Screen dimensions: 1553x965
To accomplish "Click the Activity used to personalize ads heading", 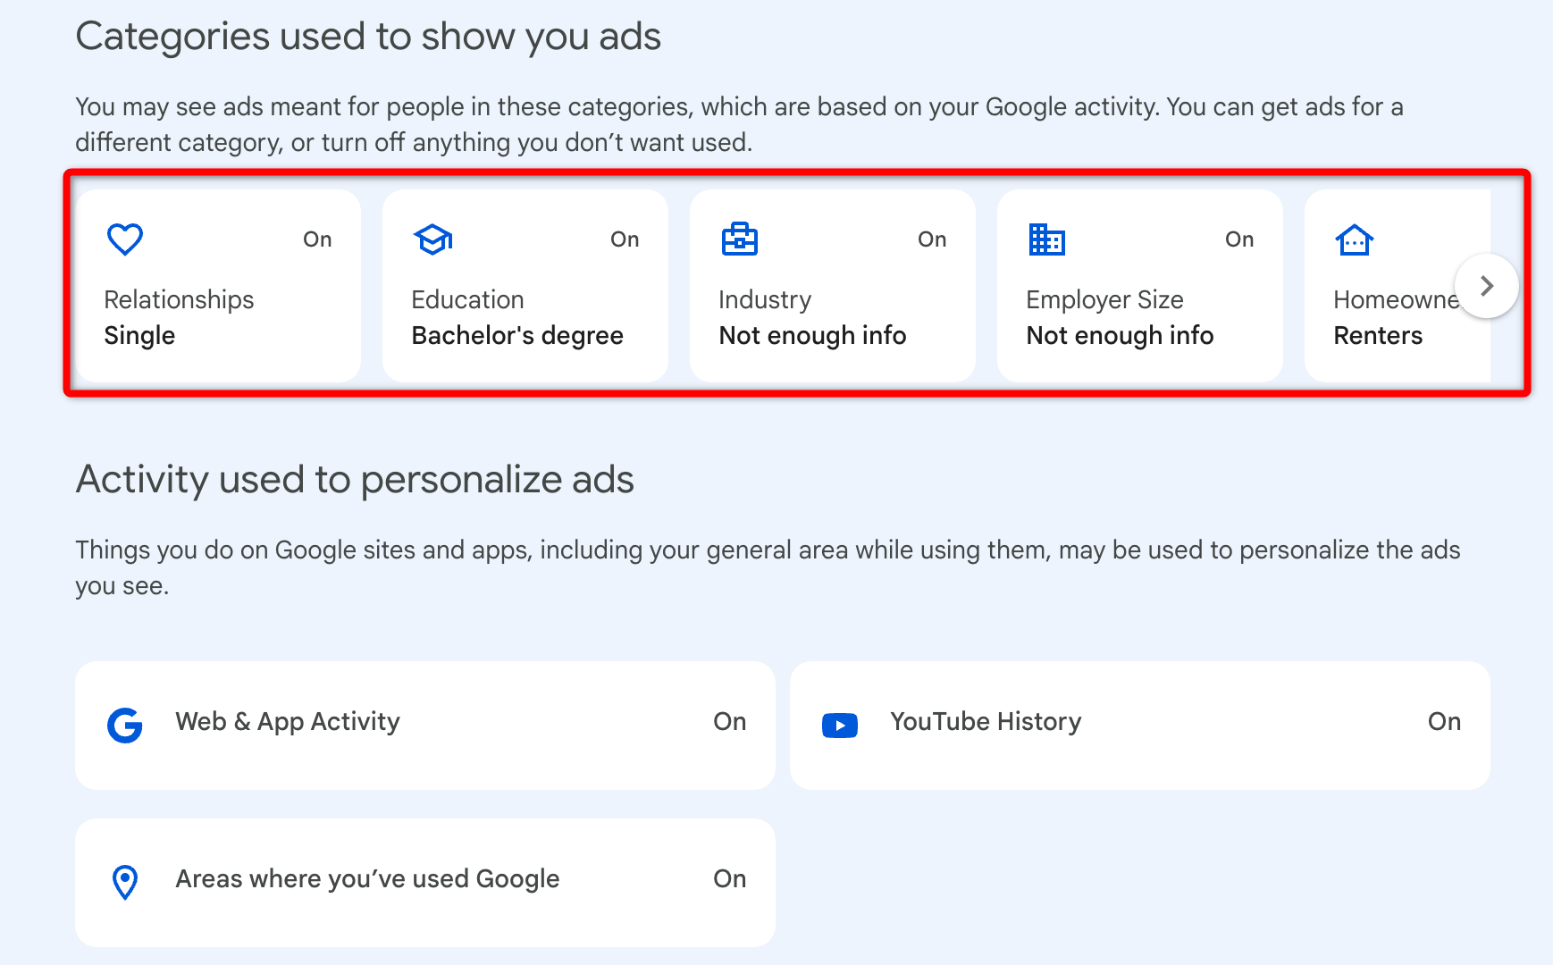I will click(355, 480).
